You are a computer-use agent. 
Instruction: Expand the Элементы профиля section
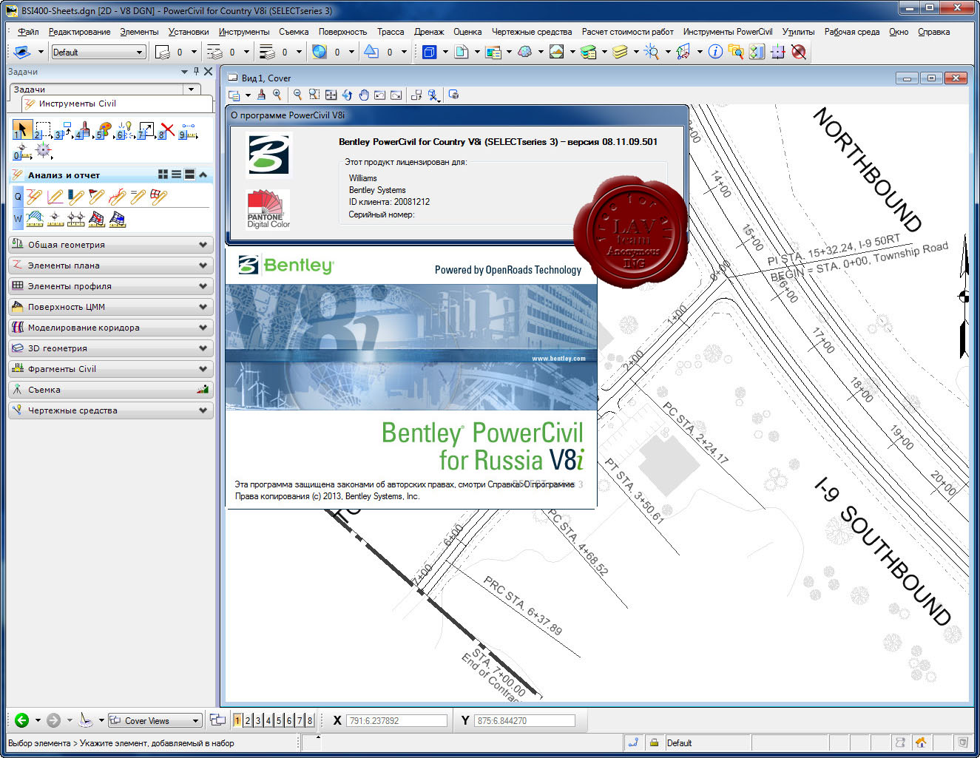[x=111, y=285]
